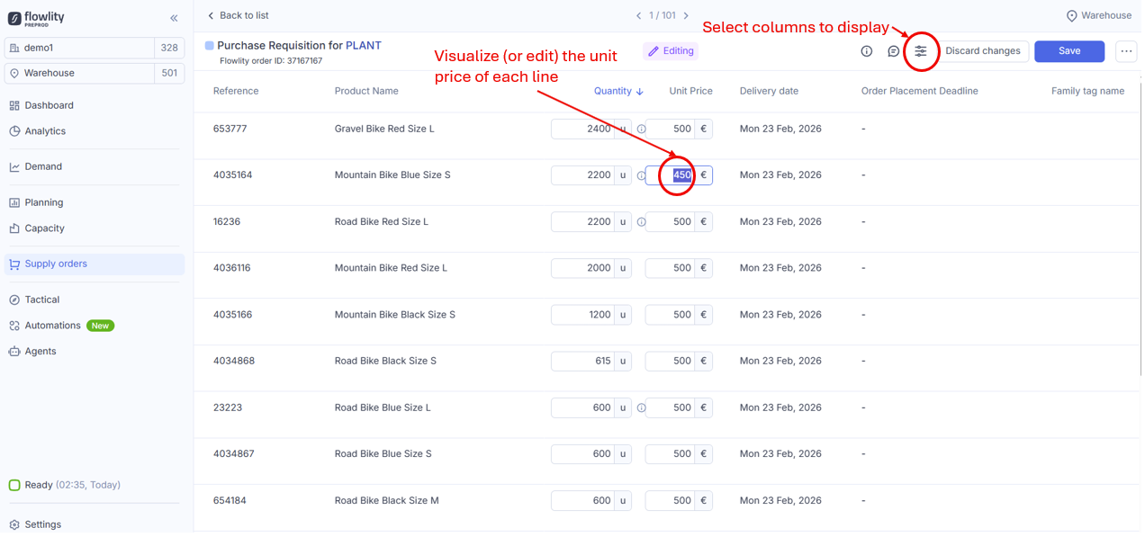The image size is (1145, 546).
Task: Open the three-dot more options menu
Action: tap(1126, 51)
